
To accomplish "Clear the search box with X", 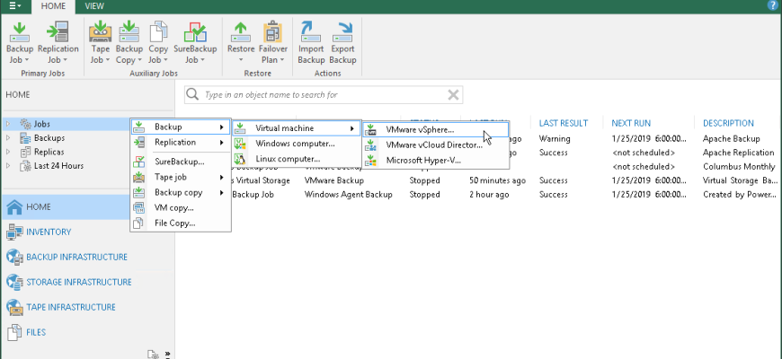I will click(x=454, y=94).
